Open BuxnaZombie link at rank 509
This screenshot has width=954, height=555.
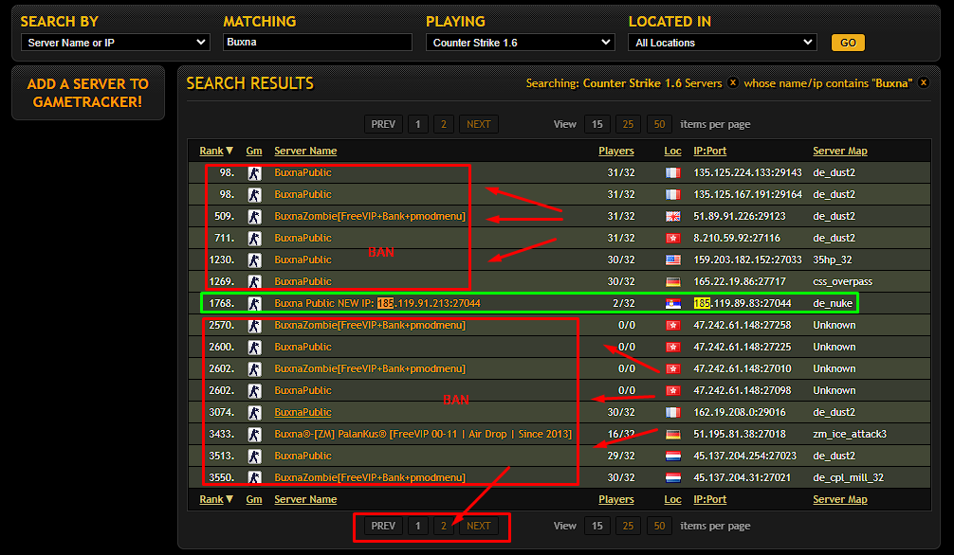[x=370, y=216]
